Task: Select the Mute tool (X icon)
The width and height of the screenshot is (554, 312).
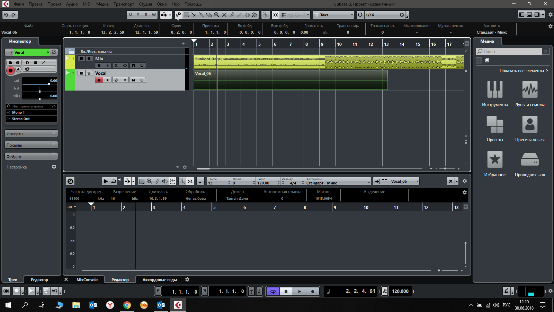Action: 224,15
